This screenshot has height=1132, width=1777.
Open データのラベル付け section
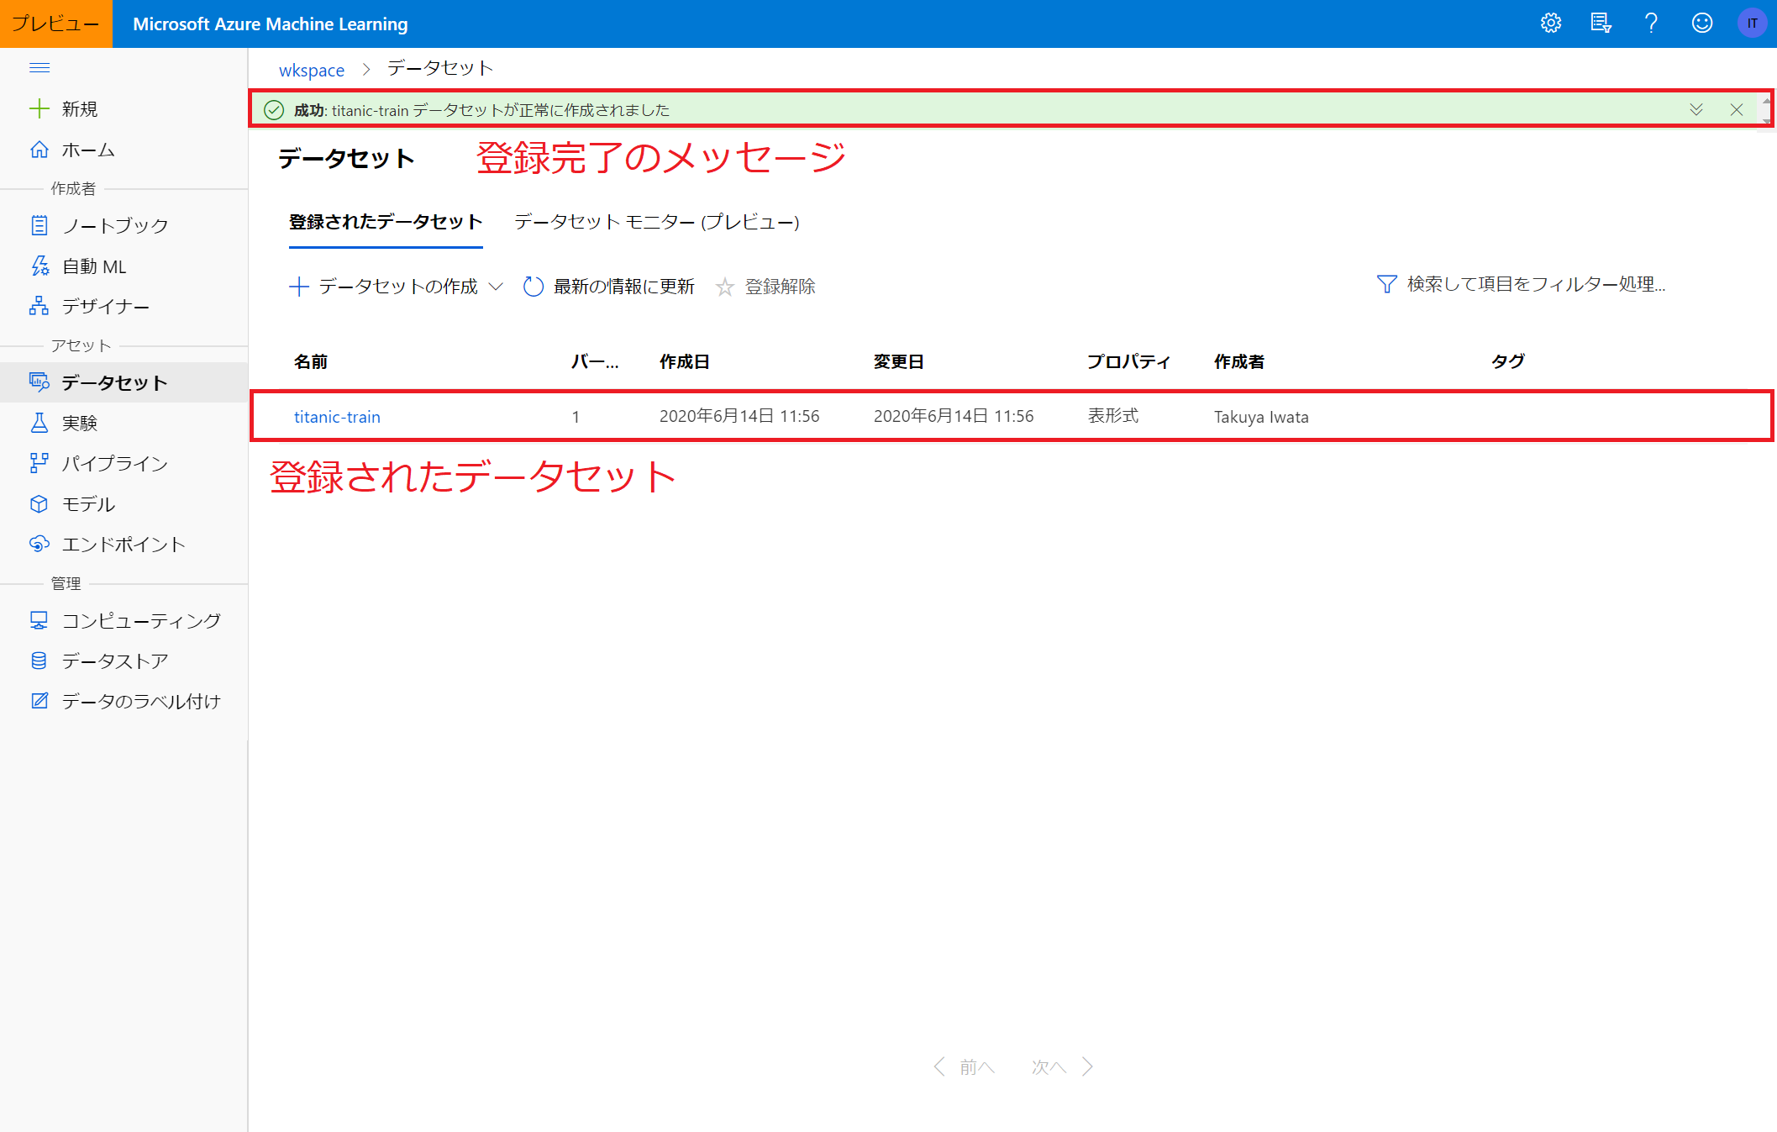click(x=141, y=701)
